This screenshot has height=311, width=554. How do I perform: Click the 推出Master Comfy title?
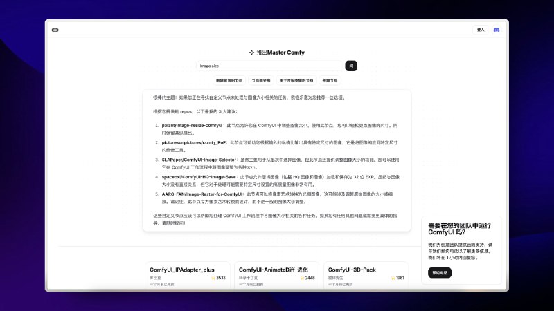click(x=280, y=53)
